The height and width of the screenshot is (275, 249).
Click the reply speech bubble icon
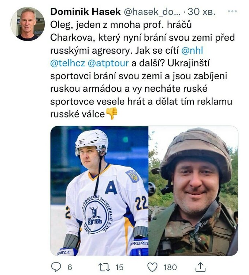56,267
